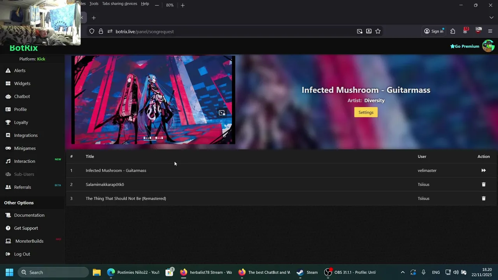
Task: Switch to the Edge Postimies Niilo22 window
Action: 133,272
